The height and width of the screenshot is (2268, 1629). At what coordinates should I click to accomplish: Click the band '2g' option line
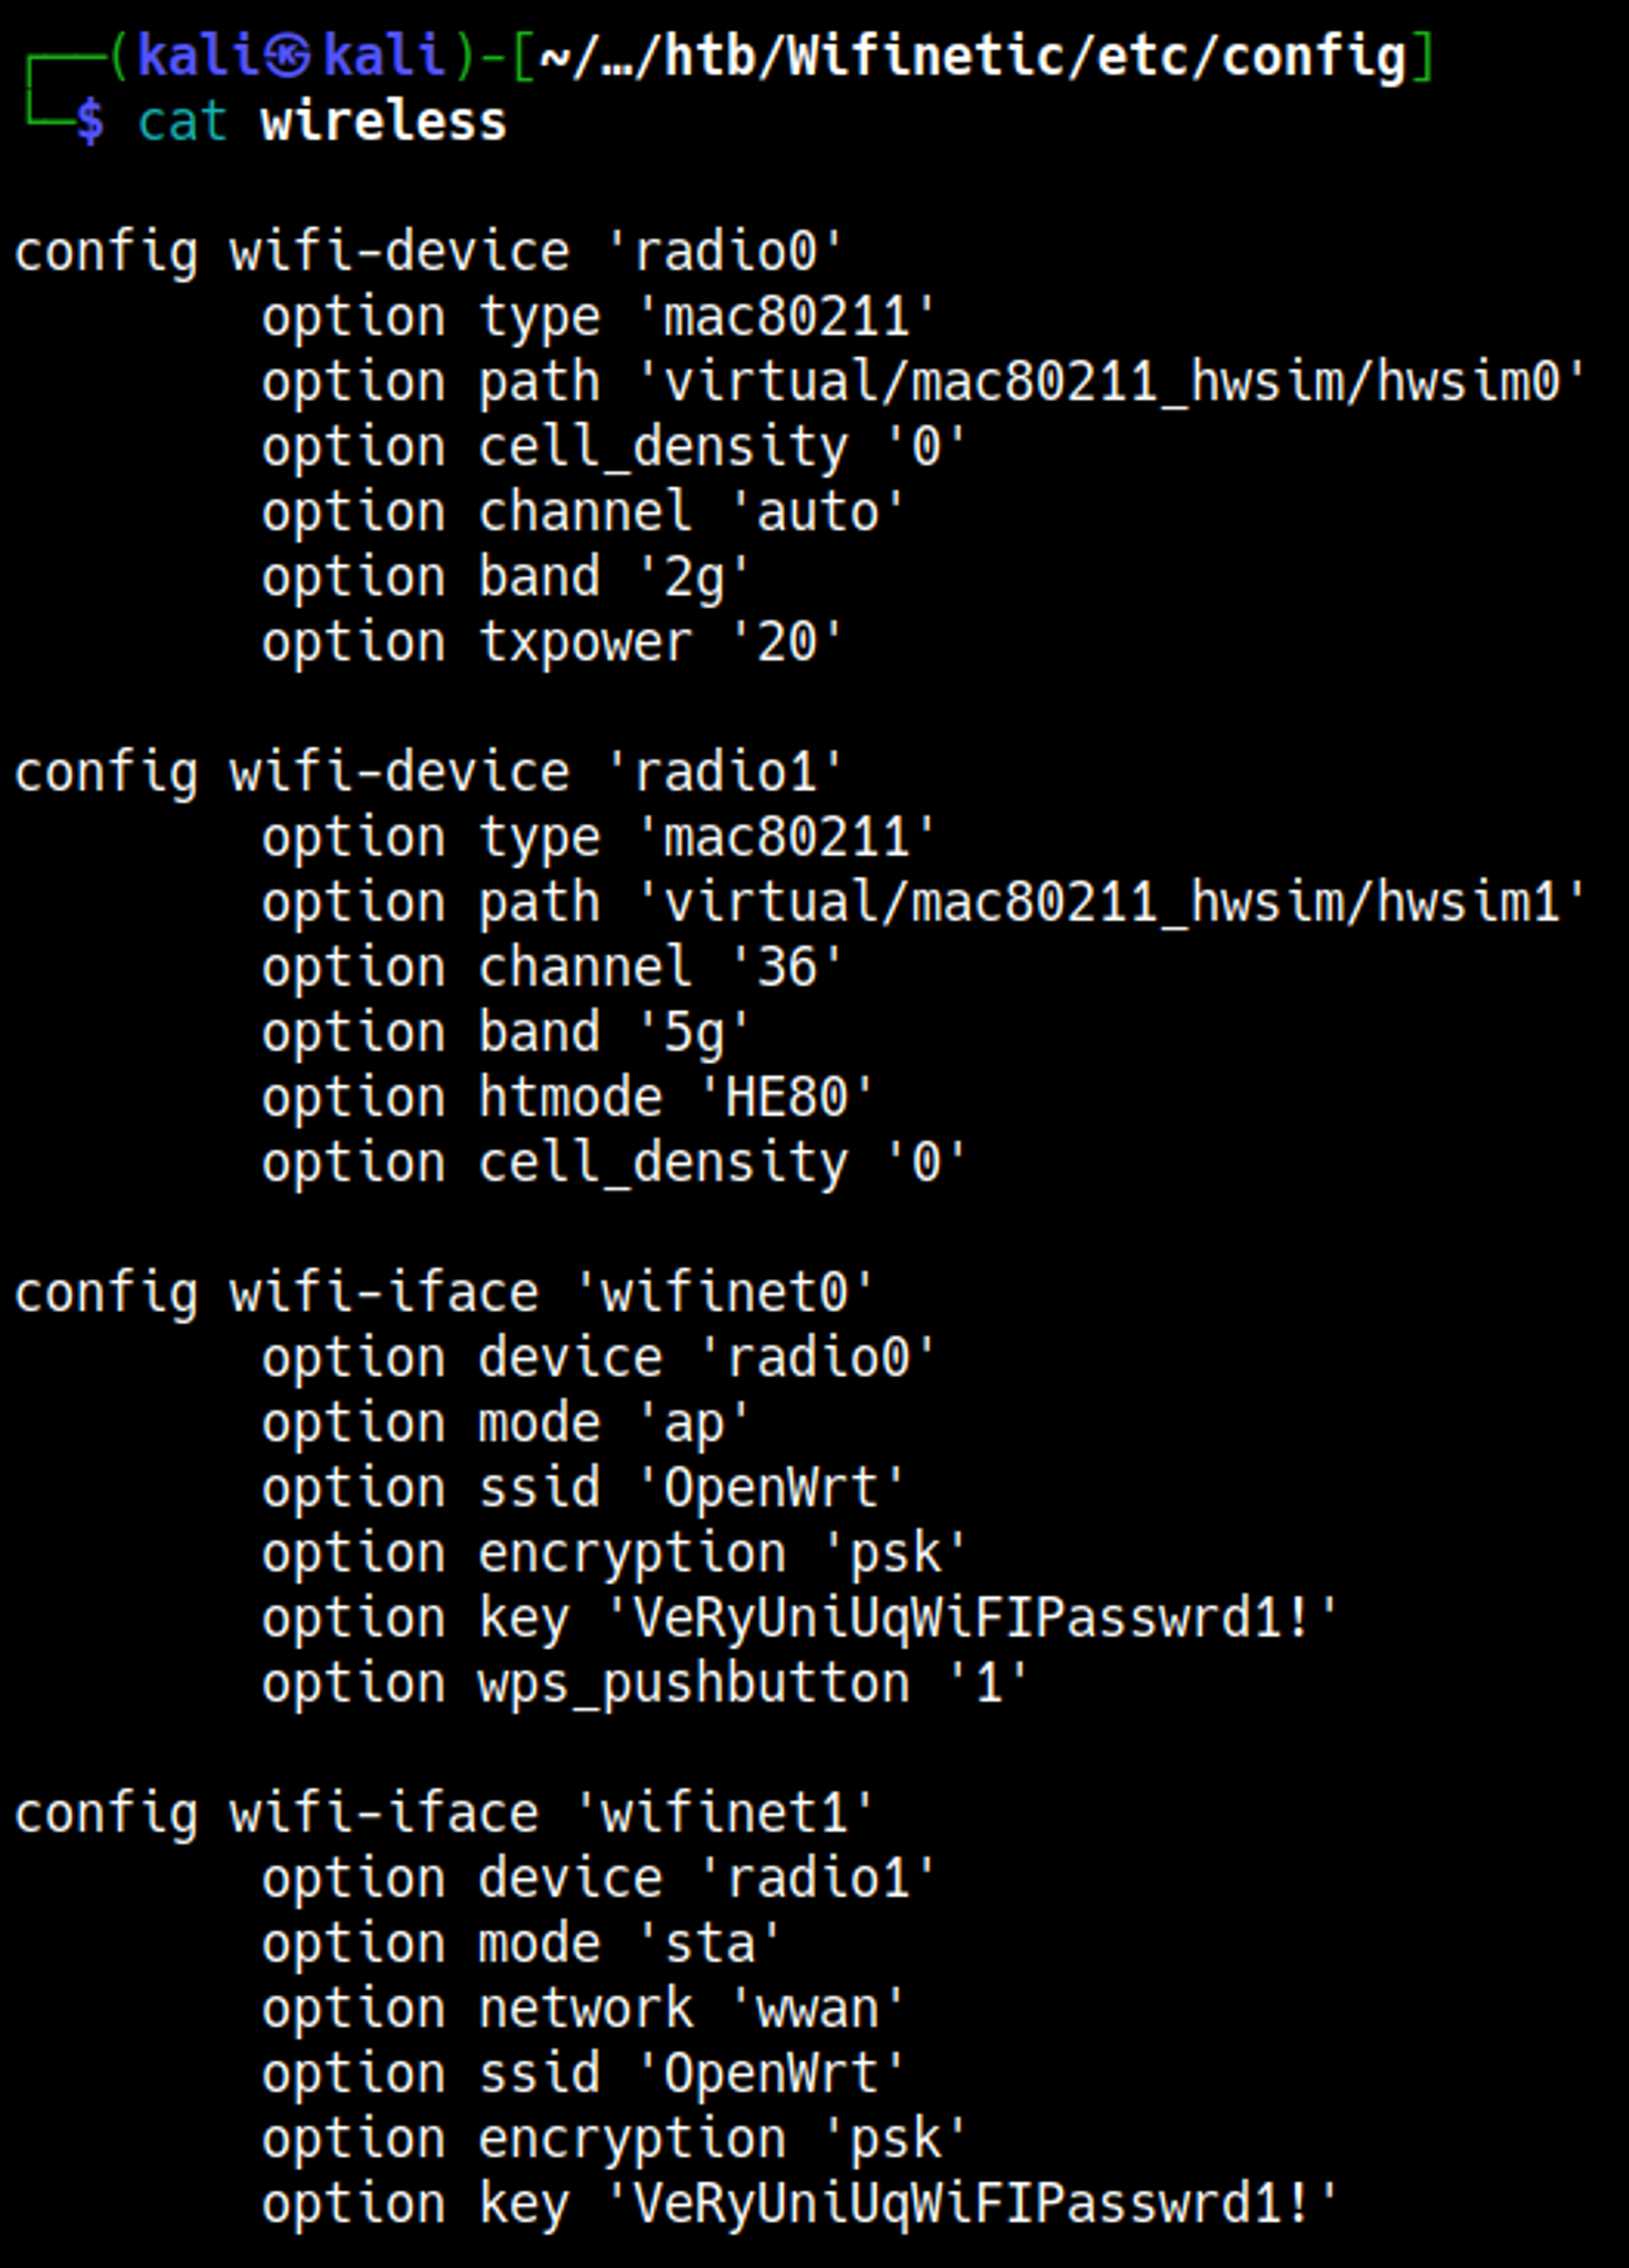tap(505, 577)
